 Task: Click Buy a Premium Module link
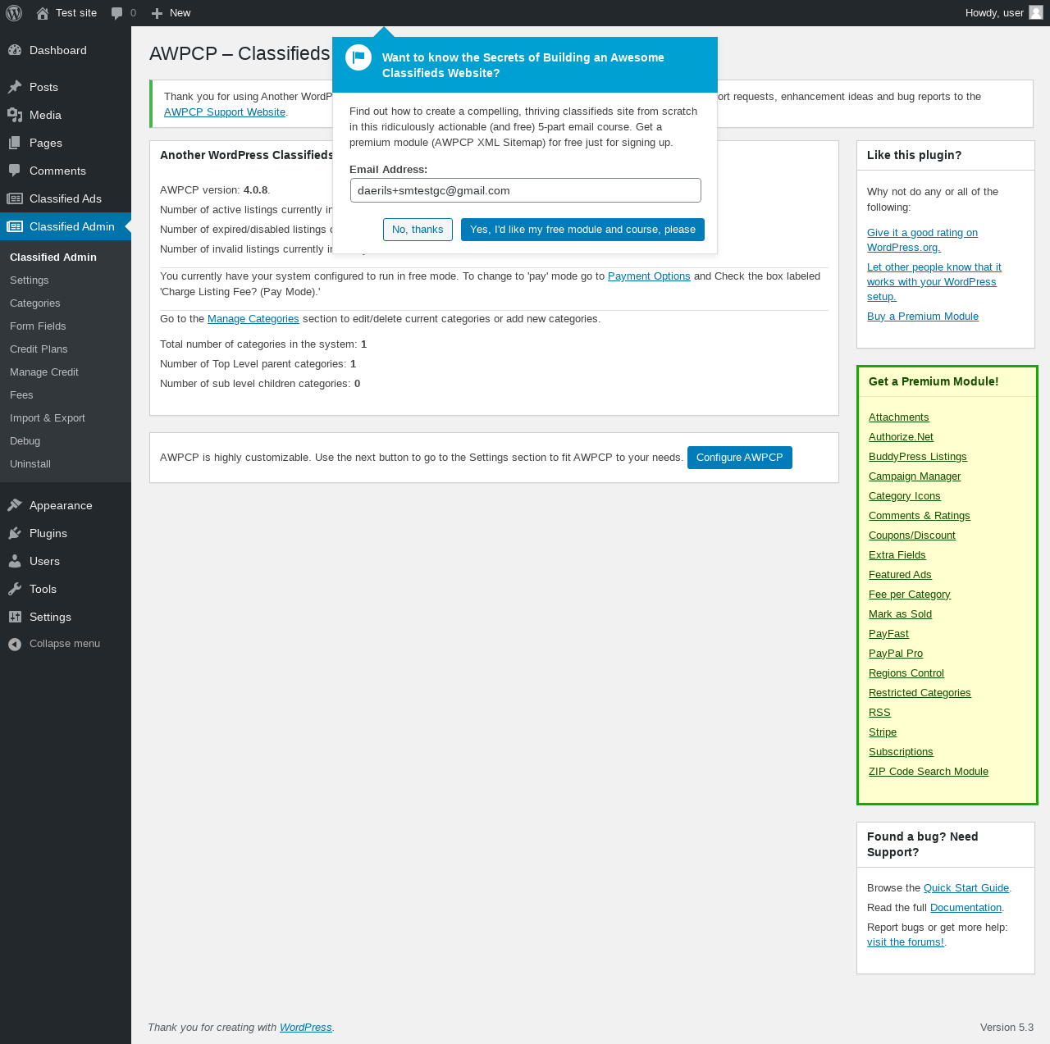pos(923,317)
